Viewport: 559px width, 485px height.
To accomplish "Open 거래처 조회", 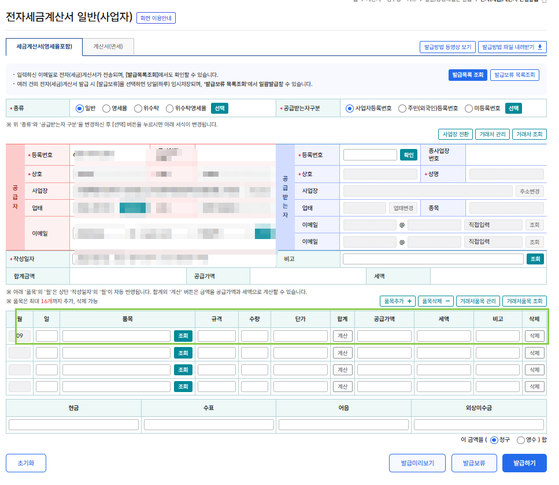I will click(530, 135).
